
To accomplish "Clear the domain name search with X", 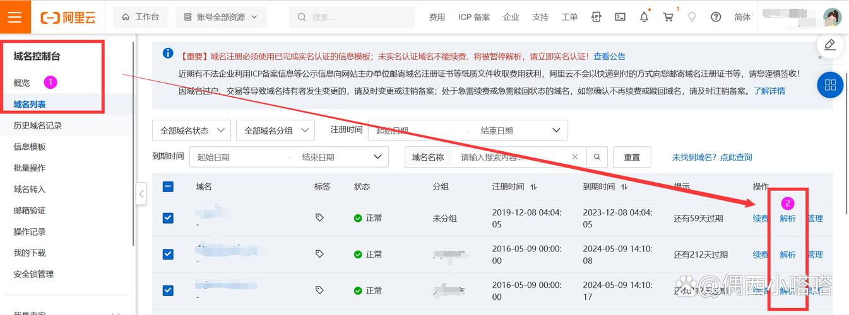I will [574, 157].
